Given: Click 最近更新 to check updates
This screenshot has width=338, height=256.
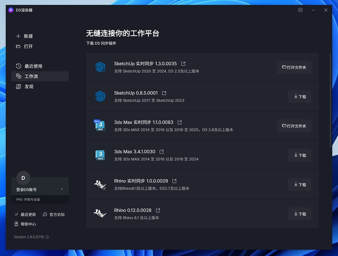Looking at the screenshot, I should click(25, 214).
